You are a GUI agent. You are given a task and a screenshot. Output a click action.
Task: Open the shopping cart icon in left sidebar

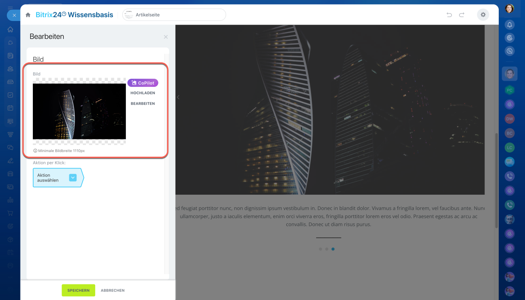tap(10, 213)
